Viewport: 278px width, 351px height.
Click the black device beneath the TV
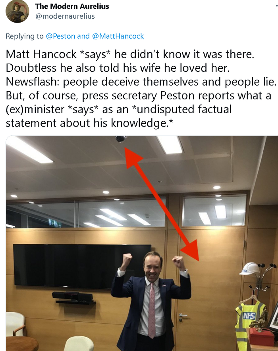[x=72, y=296]
